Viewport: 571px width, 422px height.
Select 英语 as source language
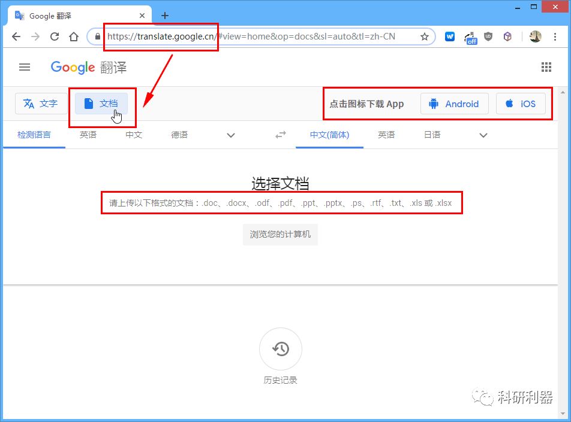tap(88, 135)
